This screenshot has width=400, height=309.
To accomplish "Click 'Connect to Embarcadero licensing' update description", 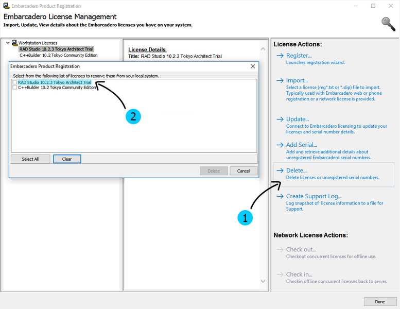I will (337, 129).
